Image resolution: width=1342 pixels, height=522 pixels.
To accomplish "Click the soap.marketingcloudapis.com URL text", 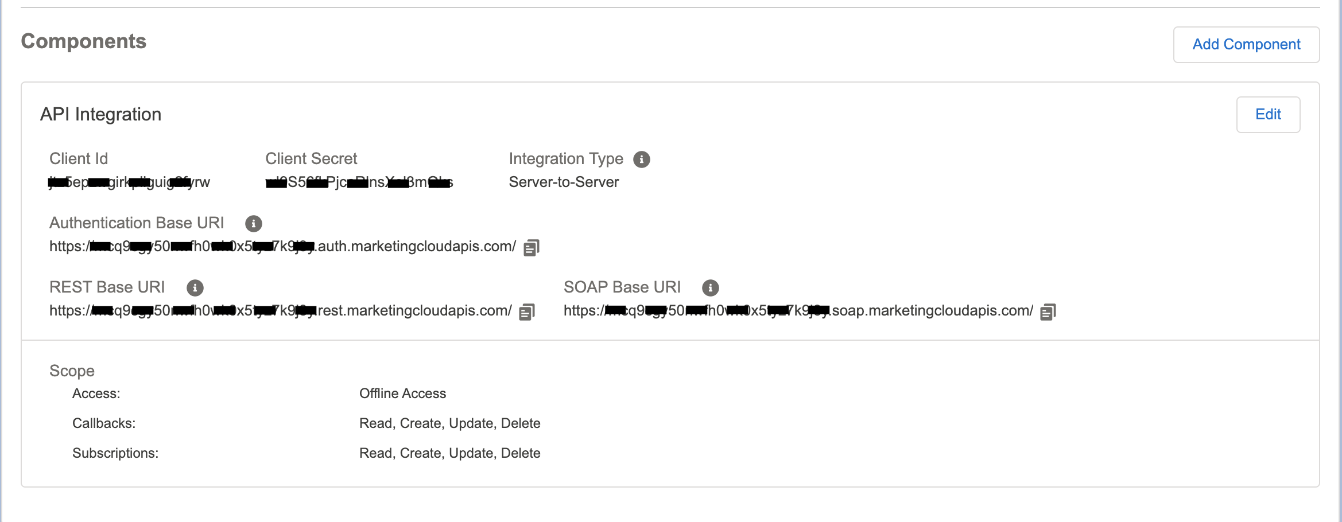I will coord(798,311).
